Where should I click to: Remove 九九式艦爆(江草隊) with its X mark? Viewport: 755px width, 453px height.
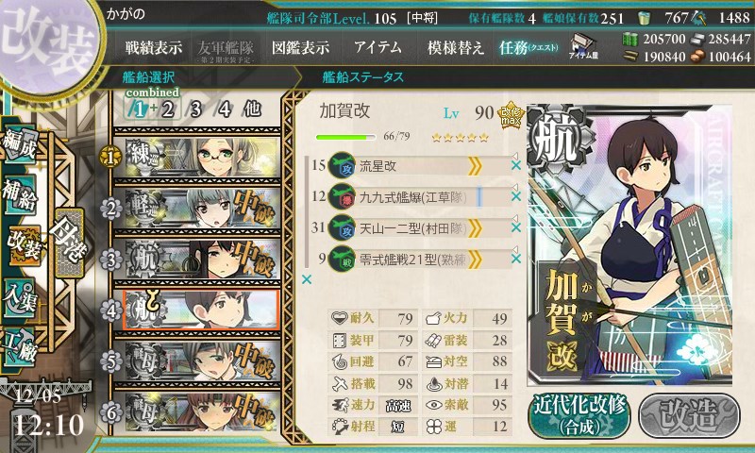point(515,196)
